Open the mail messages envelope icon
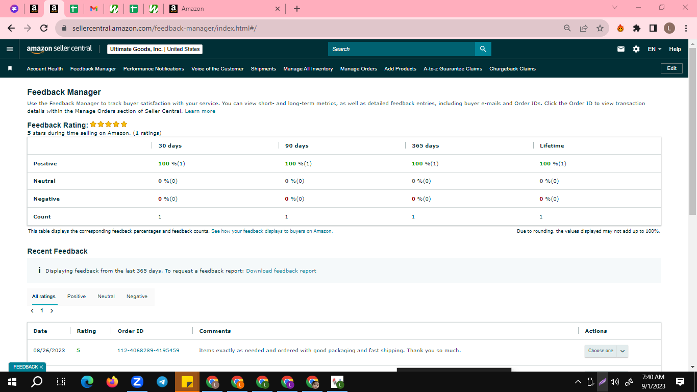697x392 pixels. click(621, 49)
